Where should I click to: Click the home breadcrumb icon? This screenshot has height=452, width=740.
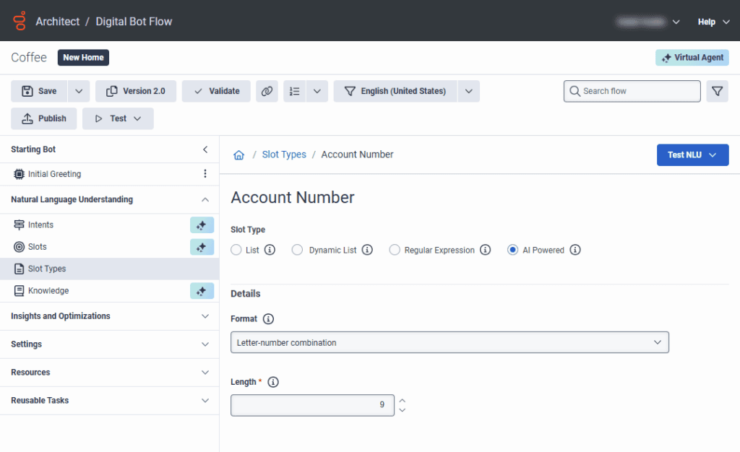tap(238, 155)
